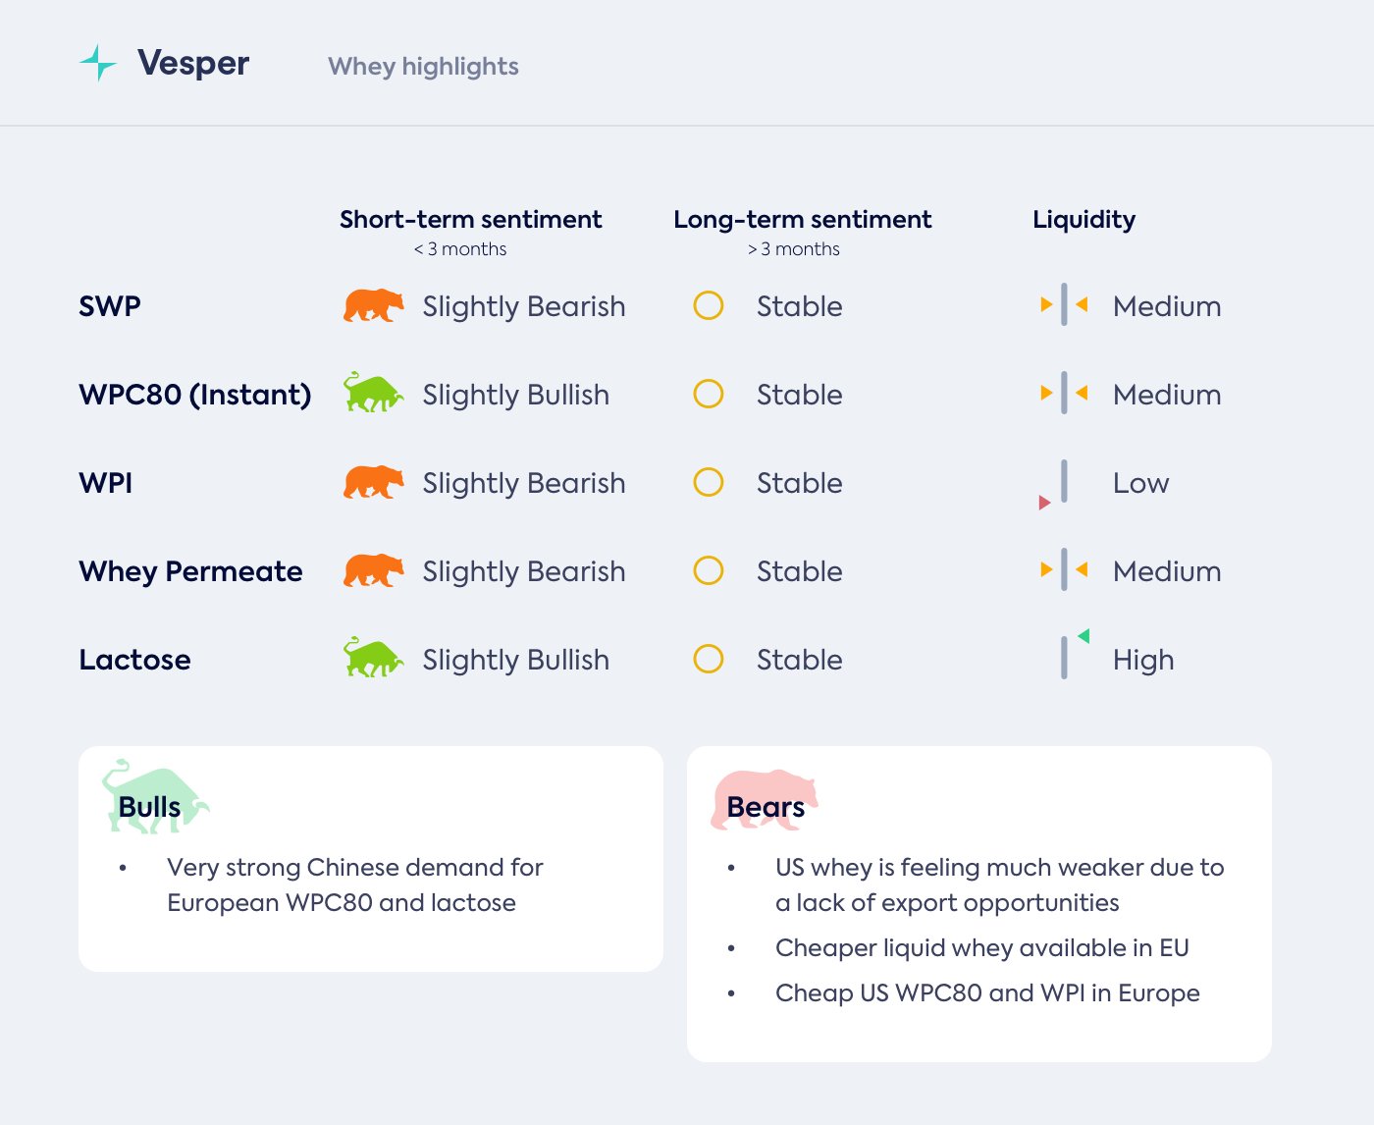Screen dimensions: 1374x1125
Task: Click the Long-term sentiment column header
Action: (x=803, y=220)
